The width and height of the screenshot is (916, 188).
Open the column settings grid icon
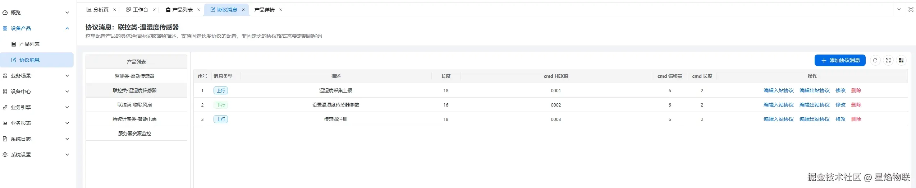(901, 60)
